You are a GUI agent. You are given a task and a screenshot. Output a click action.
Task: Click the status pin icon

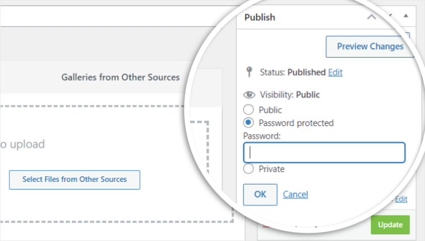pyautogui.click(x=248, y=72)
